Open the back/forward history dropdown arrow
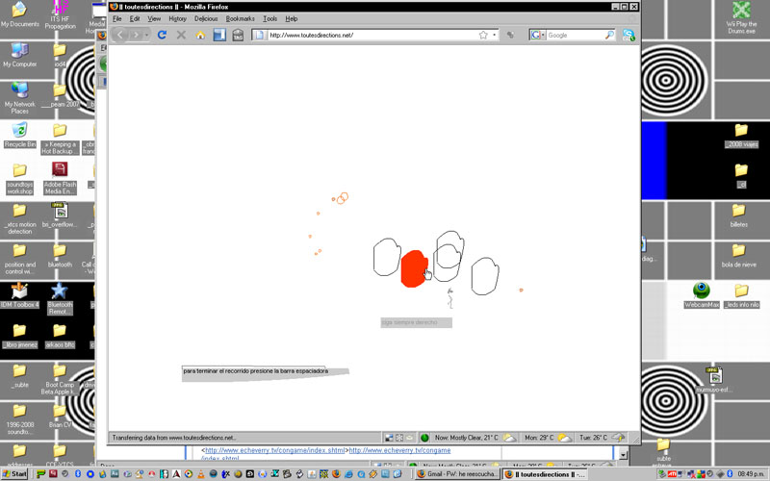This screenshot has height=481, width=770. pyautogui.click(x=144, y=36)
